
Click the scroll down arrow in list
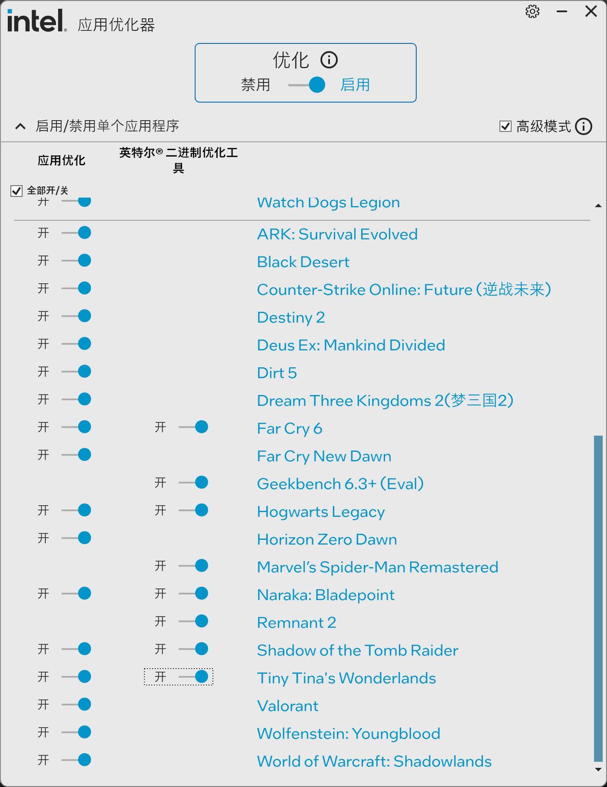[x=598, y=769]
